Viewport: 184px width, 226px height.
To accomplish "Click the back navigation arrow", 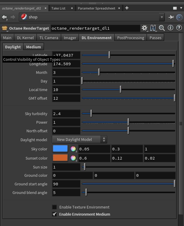I will 4,17.
